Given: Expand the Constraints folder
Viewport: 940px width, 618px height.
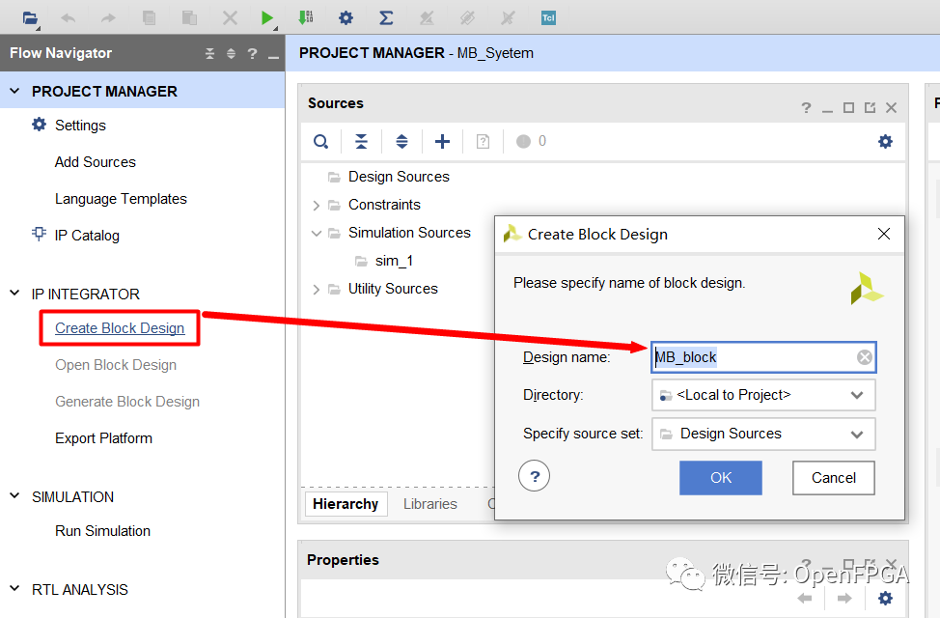Looking at the screenshot, I should 317,206.
